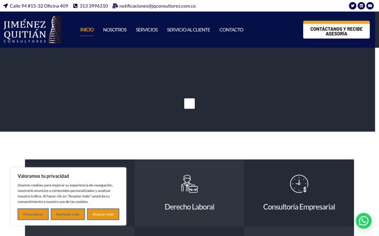
Task: Go to the INICIO menu item
Action: click(x=87, y=29)
